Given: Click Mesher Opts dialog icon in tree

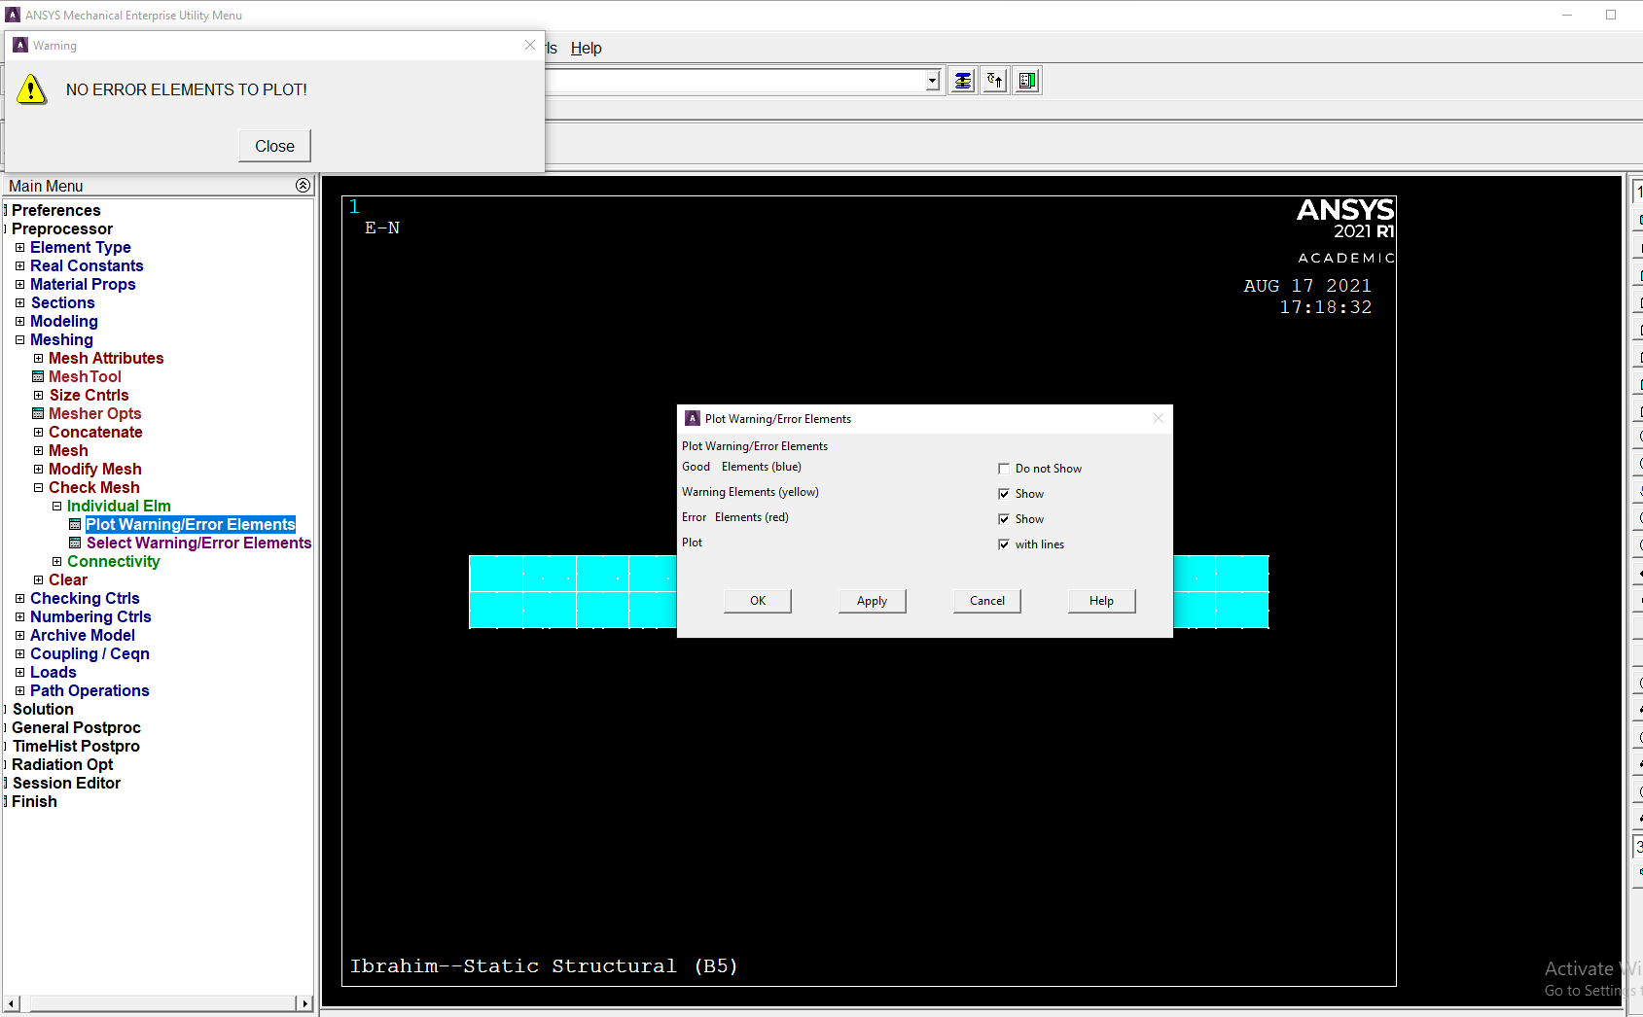Looking at the screenshot, I should pyautogui.click(x=38, y=414).
